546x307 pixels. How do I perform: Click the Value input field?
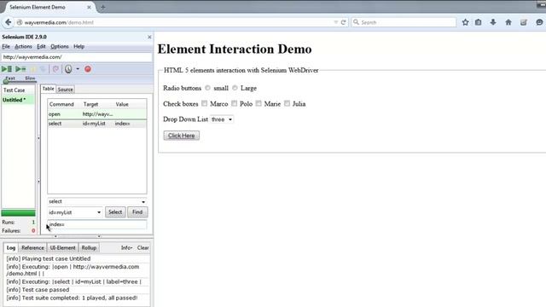(97, 224)
